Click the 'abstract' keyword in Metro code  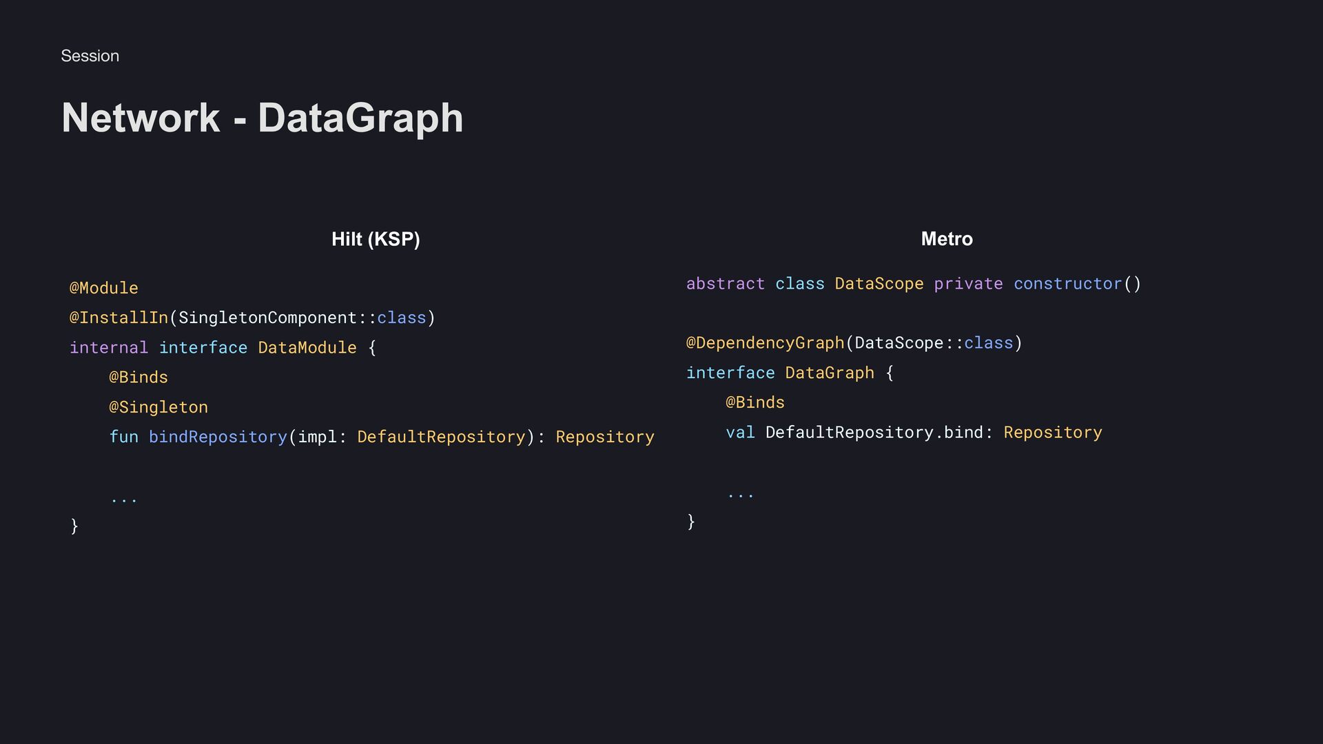point(725,284)
